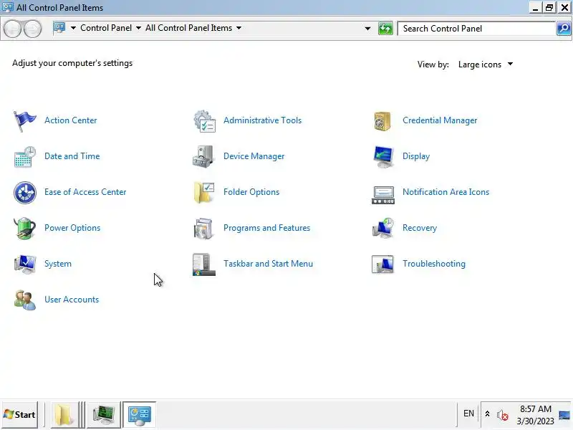Open the Device Manager link
The height and width of the screenshot is (430, 573).
point(254,156)
